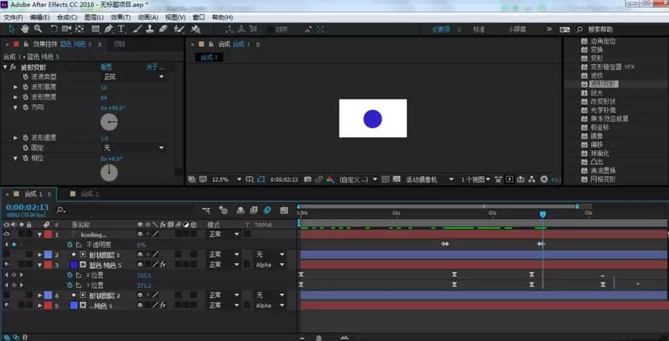Select the Type text tool
669x341 pixels.
121,29
